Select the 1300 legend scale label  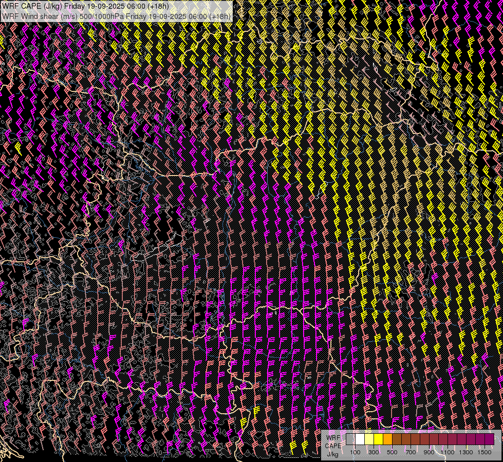click(466, 452)
